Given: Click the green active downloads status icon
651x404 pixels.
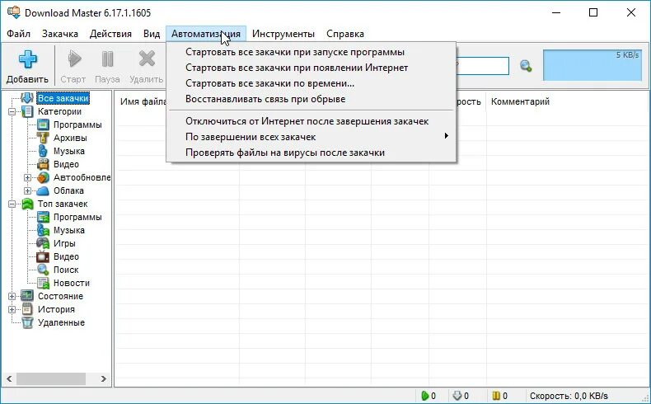Looking at the screenshot, I should pos(424,396).
